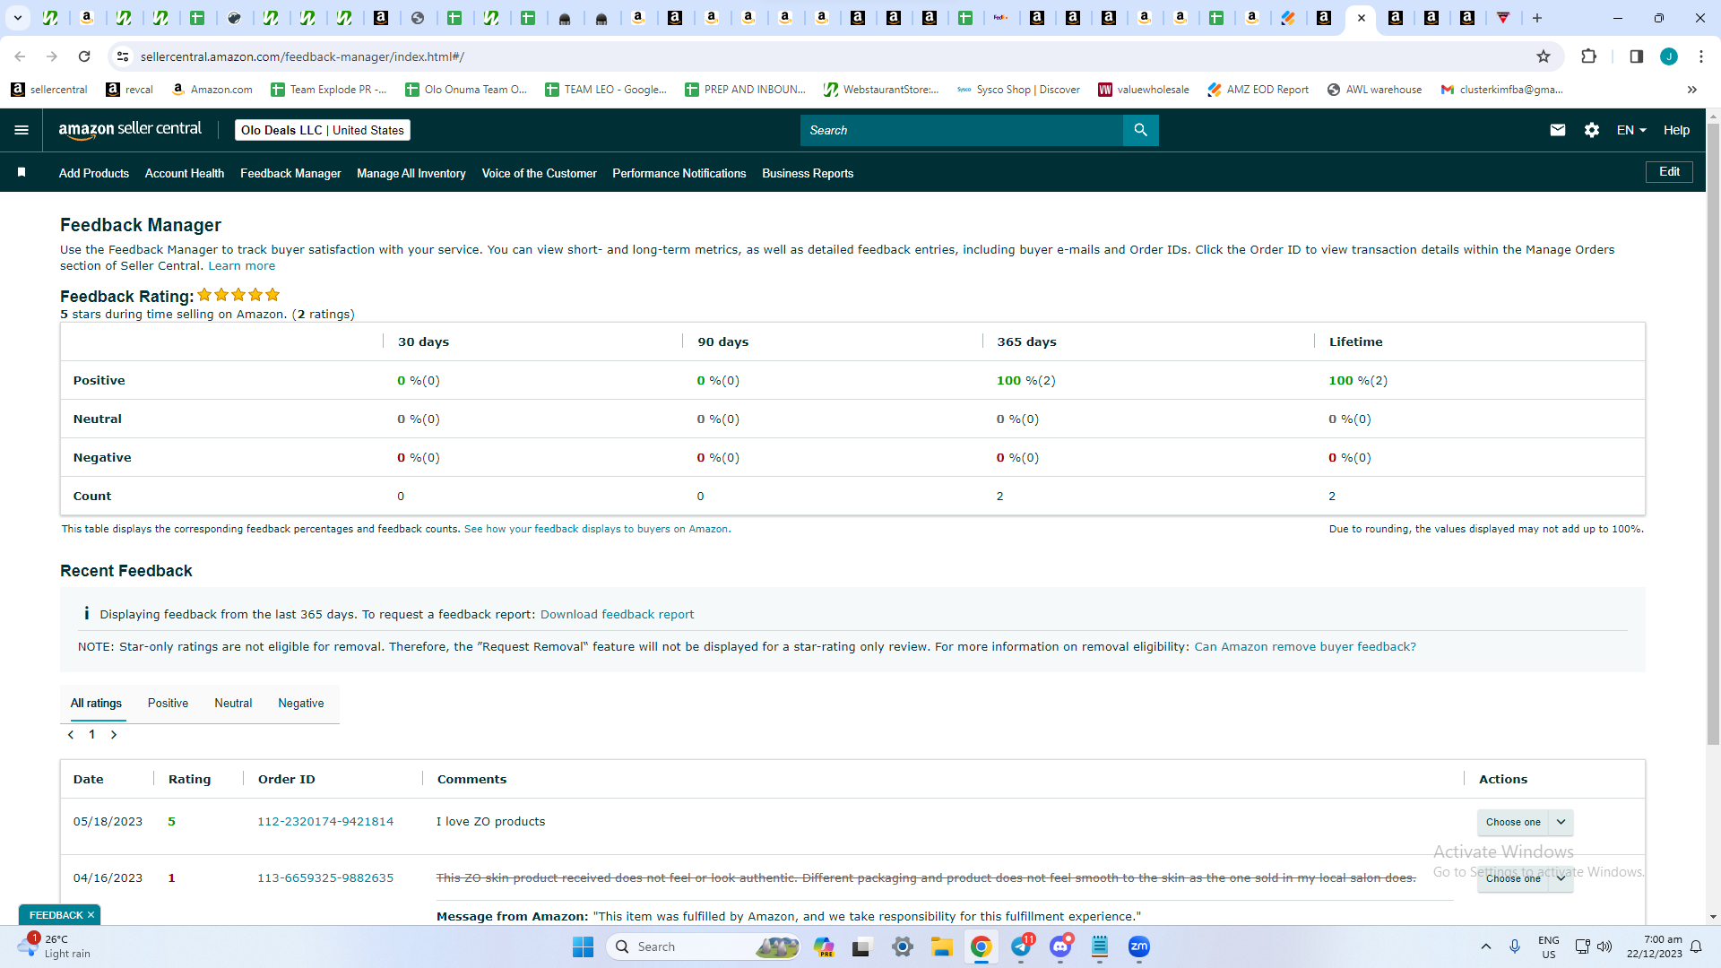Show hidden system tray icons
The width and height of the screenshot is (1721, 968).
1485,946
